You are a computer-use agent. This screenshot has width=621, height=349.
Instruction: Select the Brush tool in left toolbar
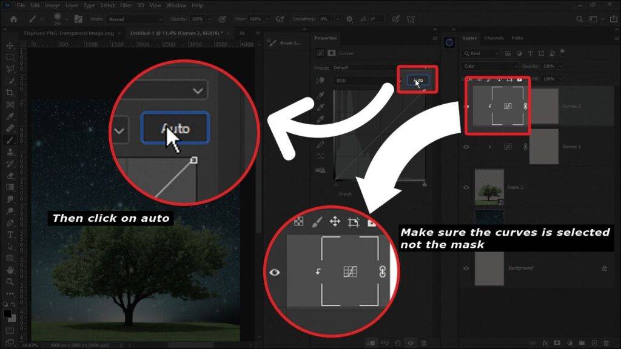click(10, 140)
